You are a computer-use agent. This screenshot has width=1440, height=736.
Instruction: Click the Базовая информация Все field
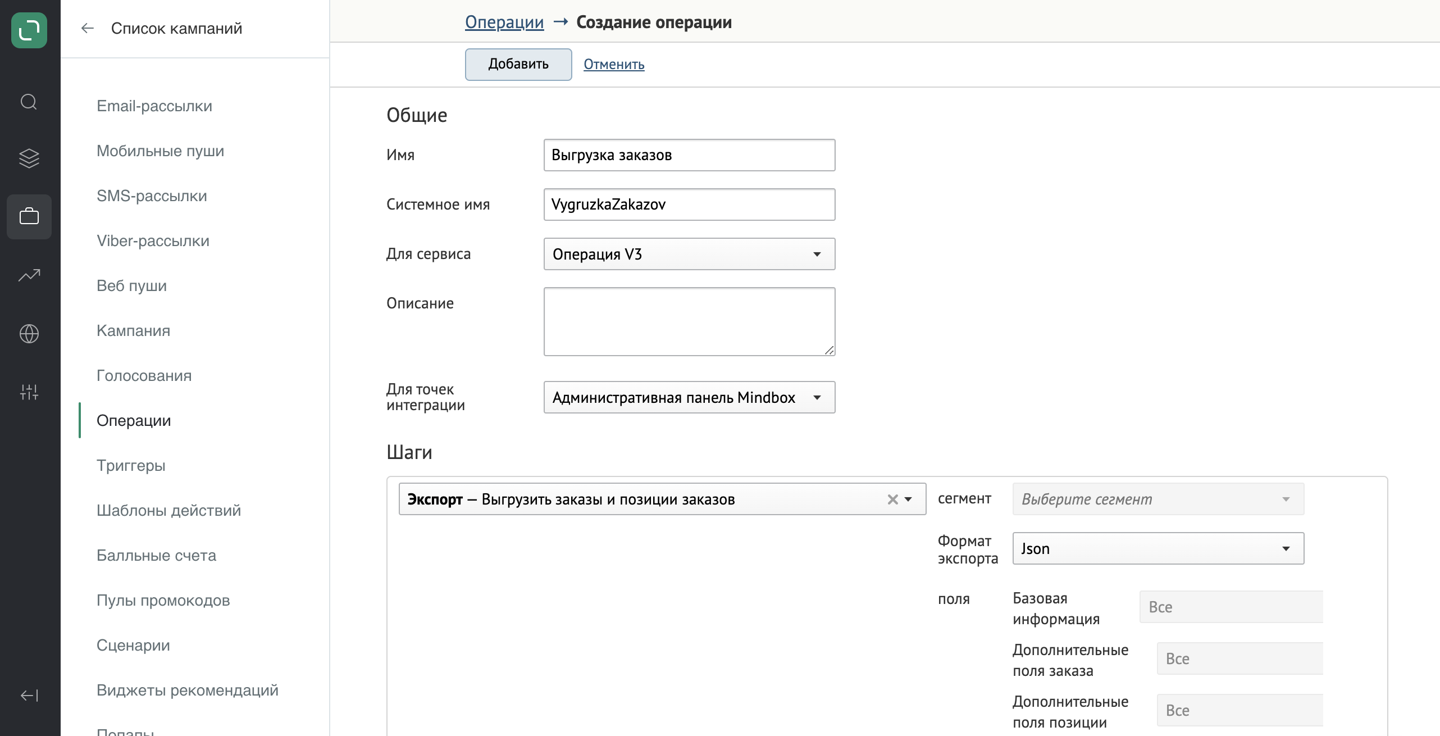[x=1231, y=607]
